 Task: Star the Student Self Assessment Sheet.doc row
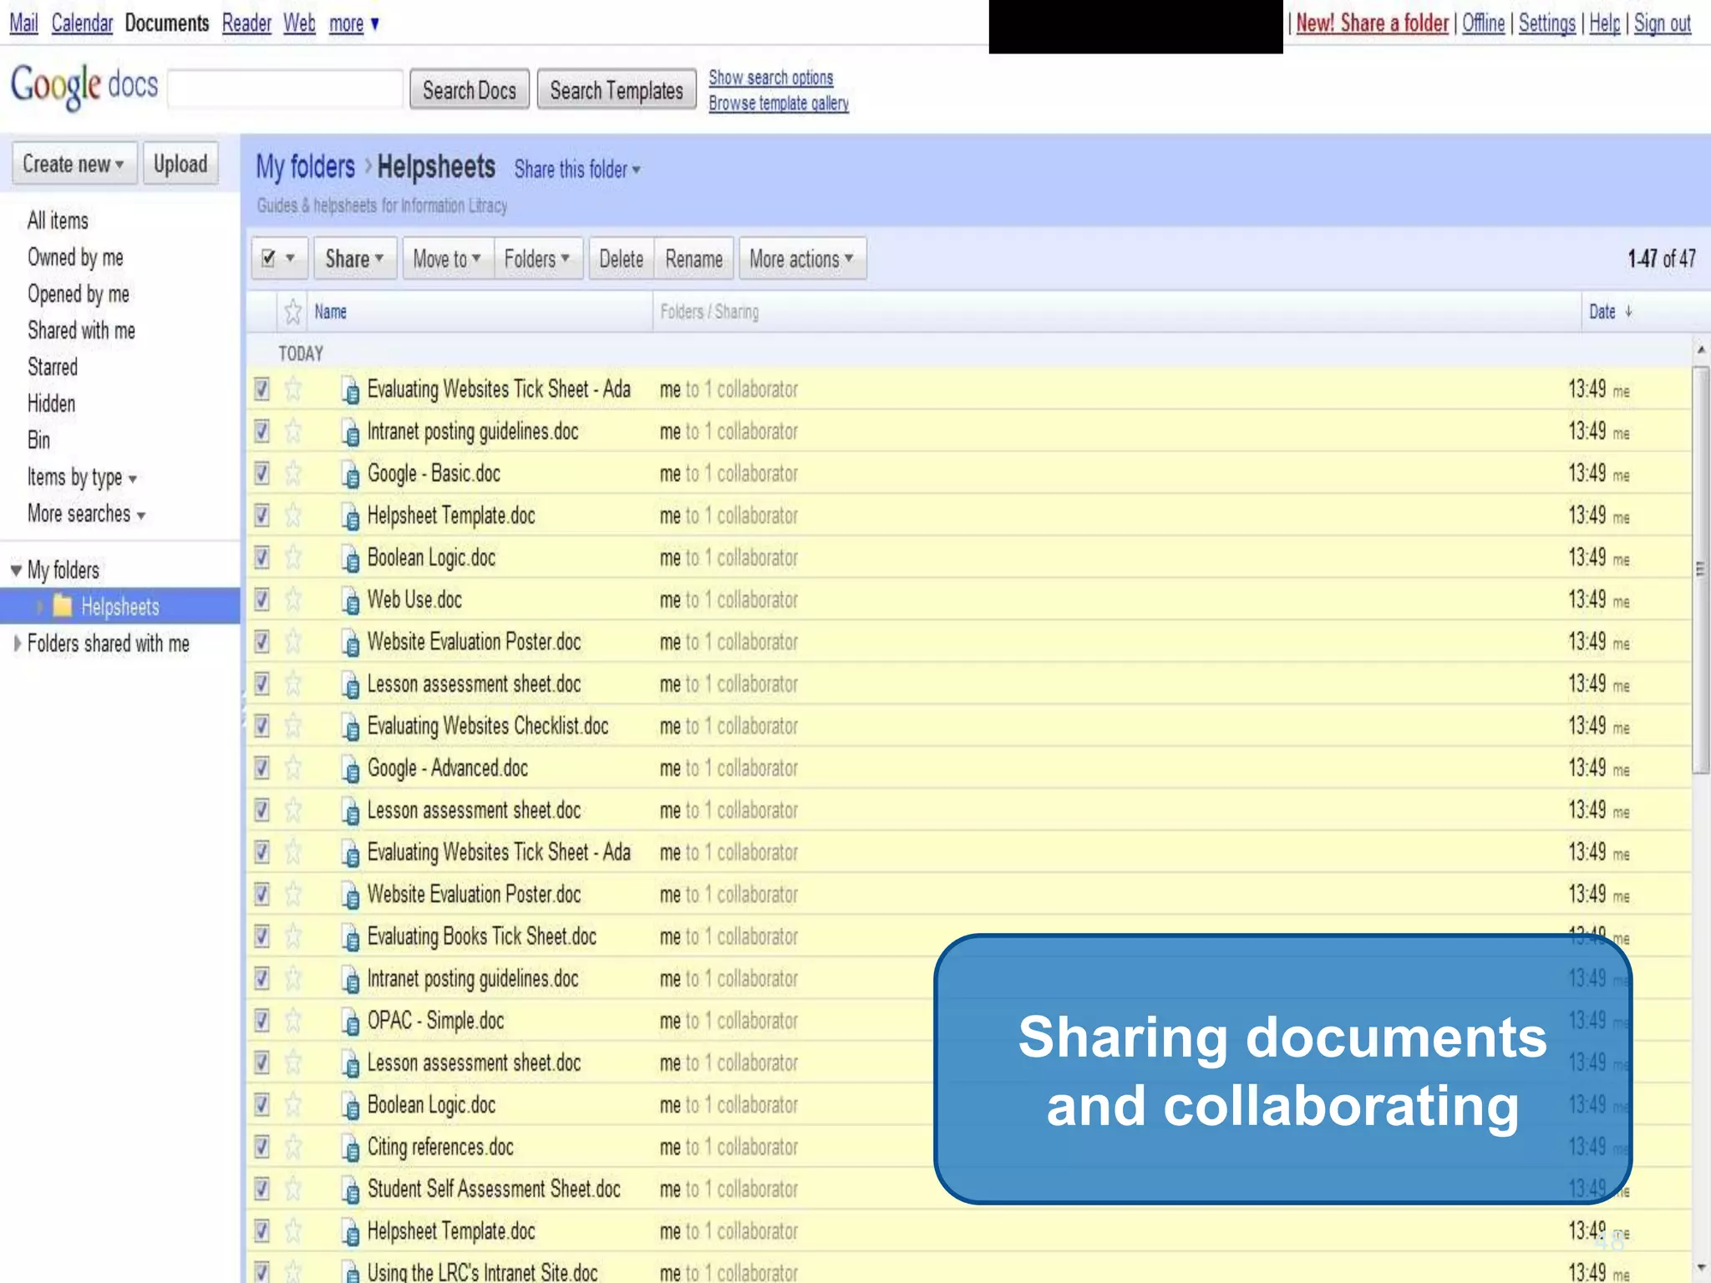[293, 1189]
